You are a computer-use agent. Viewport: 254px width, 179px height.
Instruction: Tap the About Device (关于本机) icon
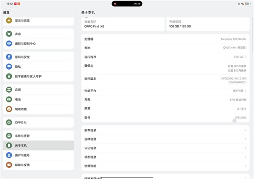[9, 145]
